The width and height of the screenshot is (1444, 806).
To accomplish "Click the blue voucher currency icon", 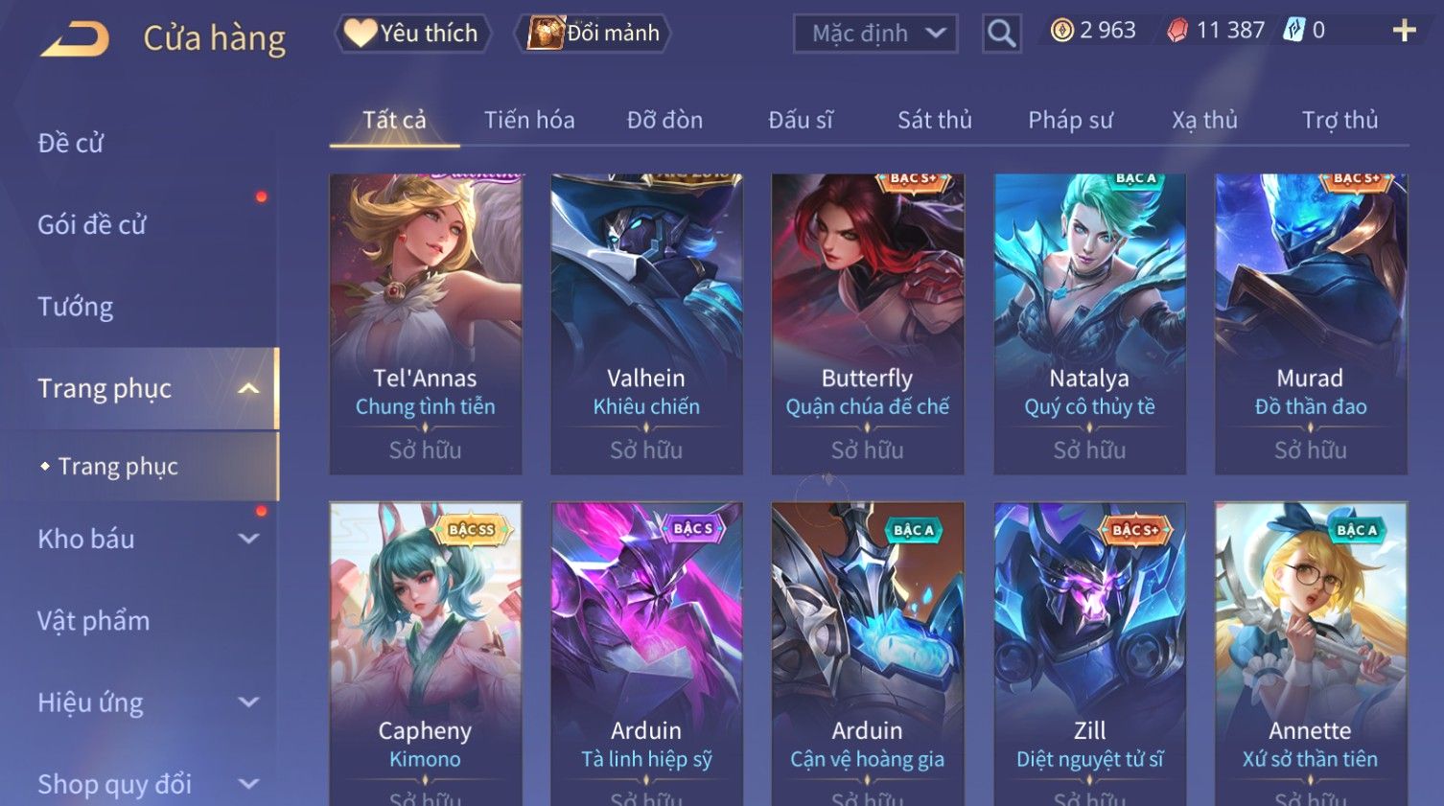I will tap(1294, 31).
